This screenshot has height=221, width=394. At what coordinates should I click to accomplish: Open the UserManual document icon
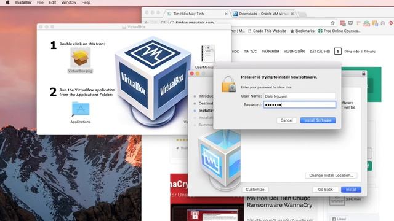pyautogui.click(x=208, y=53)
